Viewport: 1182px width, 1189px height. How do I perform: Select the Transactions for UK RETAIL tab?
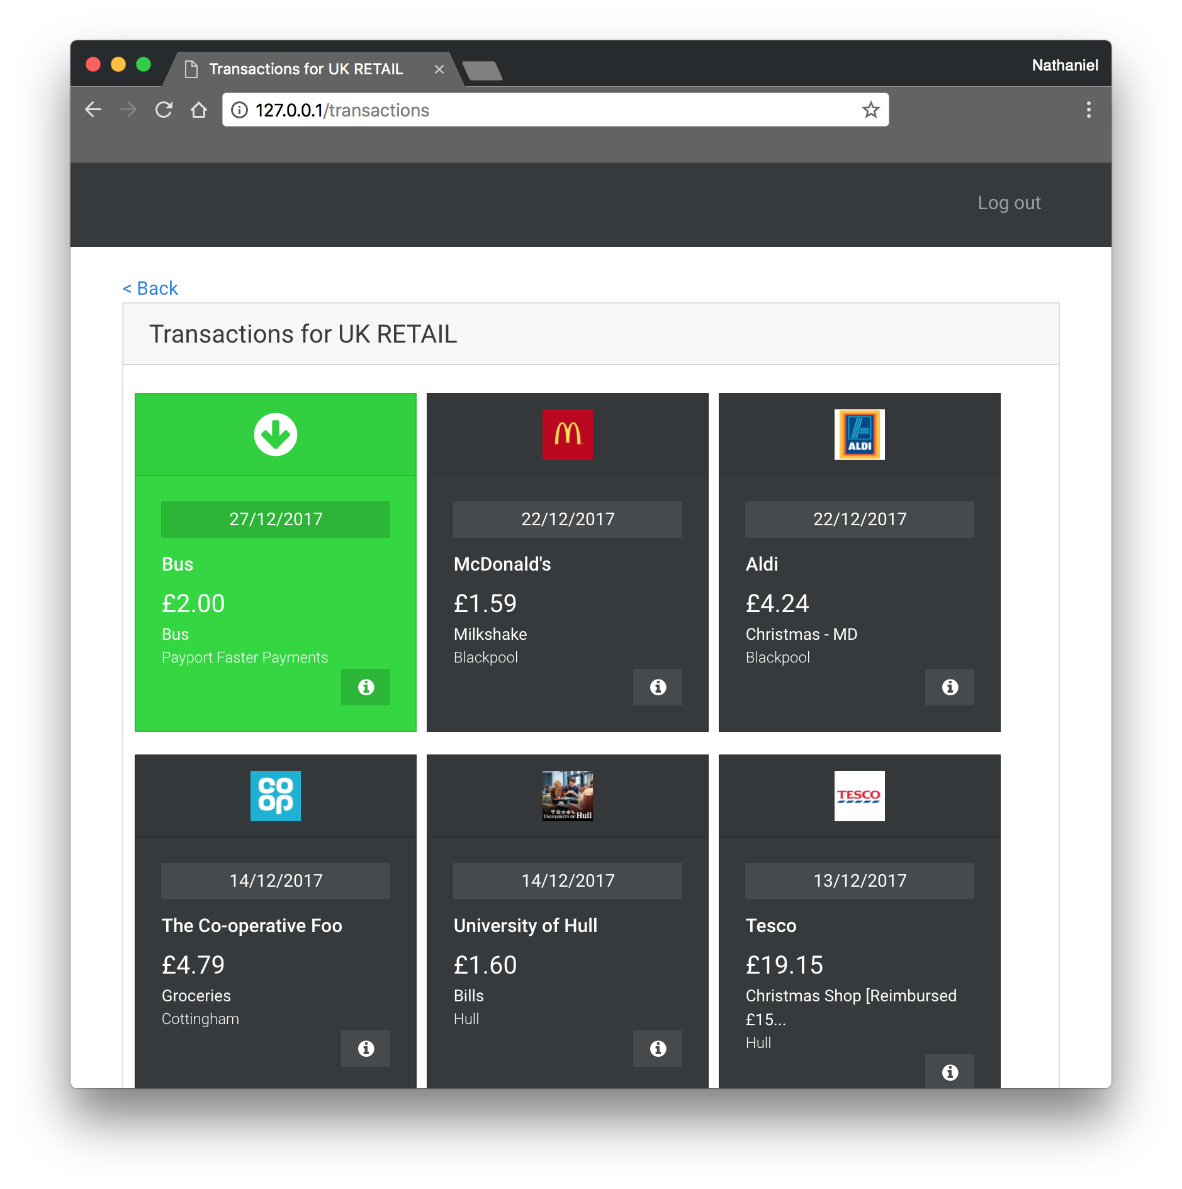[305, 69]
